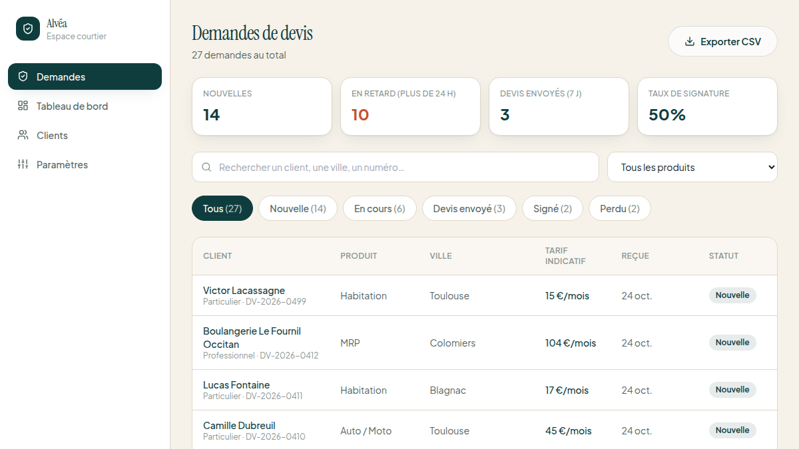
Task: Filter by Nouvelle (14)
Action: coord(298,208)
